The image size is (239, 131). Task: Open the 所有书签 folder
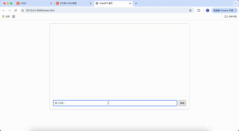(x=231, y=16)
